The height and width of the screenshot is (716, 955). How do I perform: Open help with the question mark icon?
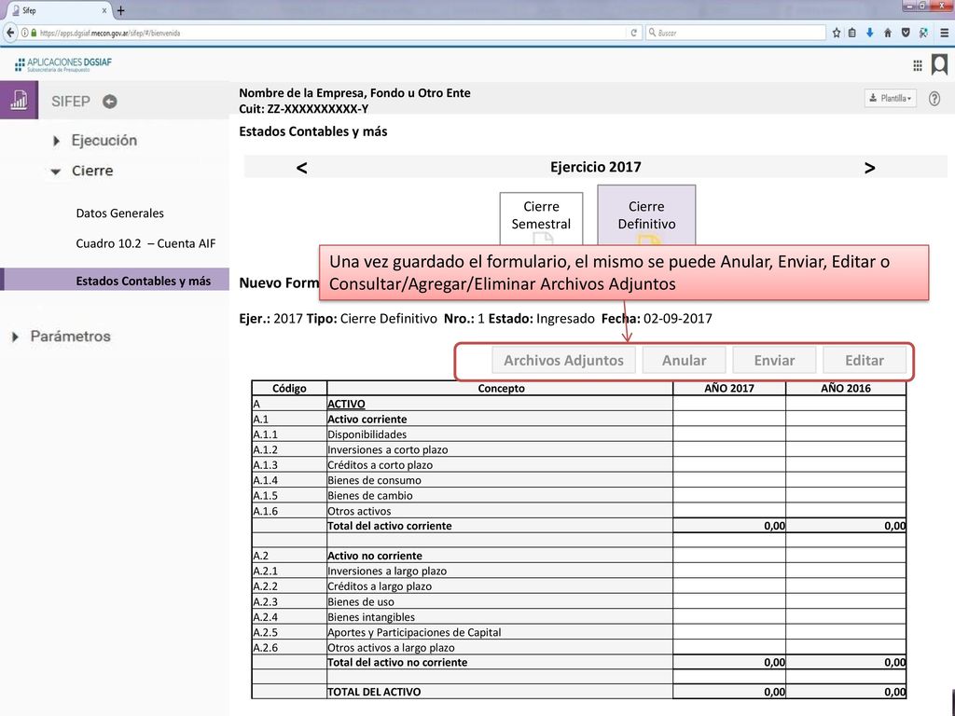point(934,99)
